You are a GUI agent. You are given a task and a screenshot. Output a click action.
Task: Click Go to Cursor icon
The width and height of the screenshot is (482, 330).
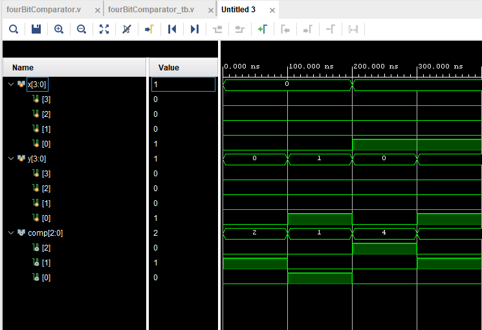pyautogui.click(x=149, y=29)
